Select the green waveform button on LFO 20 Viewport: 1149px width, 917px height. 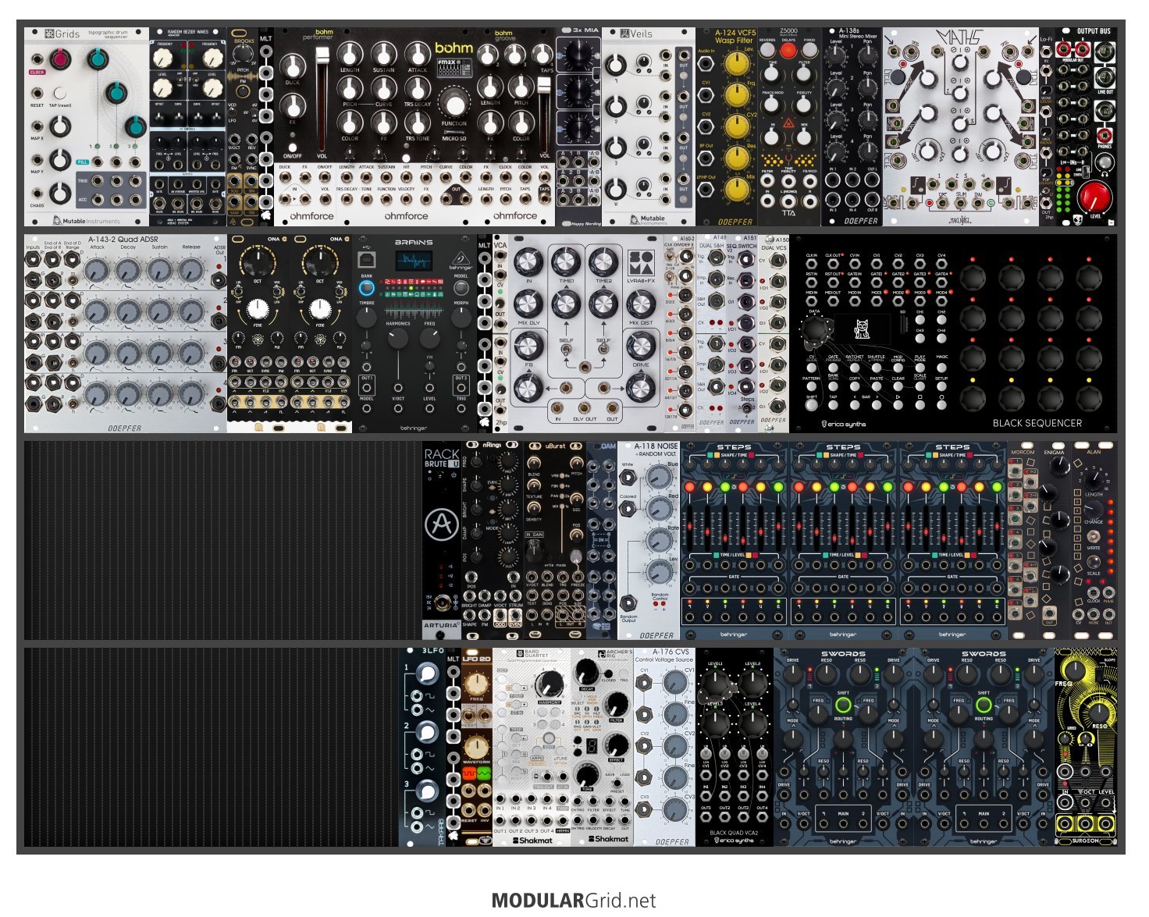[484, 773]
